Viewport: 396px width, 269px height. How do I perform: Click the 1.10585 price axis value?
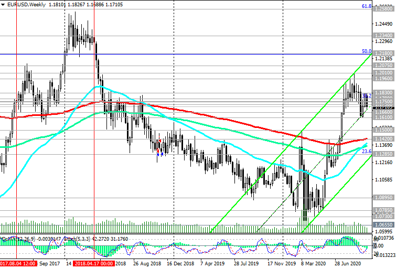coord(384,180)
